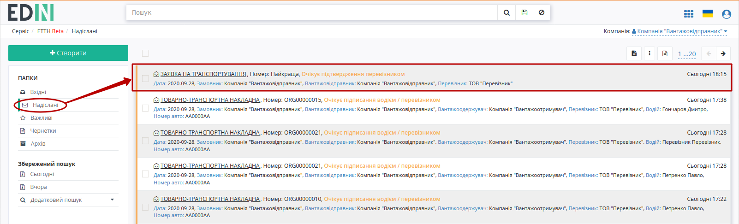
Task: Go to the previous page with the left arrow
Action: (709, 53)
